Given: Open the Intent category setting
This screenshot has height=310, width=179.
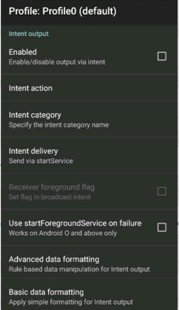Looking at the screenshot, I should tap(89, 119).
